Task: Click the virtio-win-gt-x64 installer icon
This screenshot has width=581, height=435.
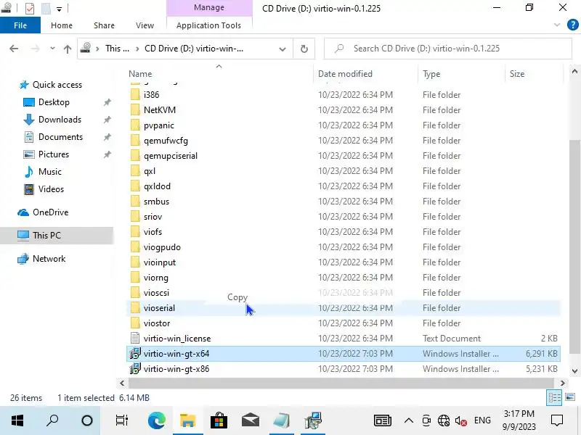Action: point(135,354)
